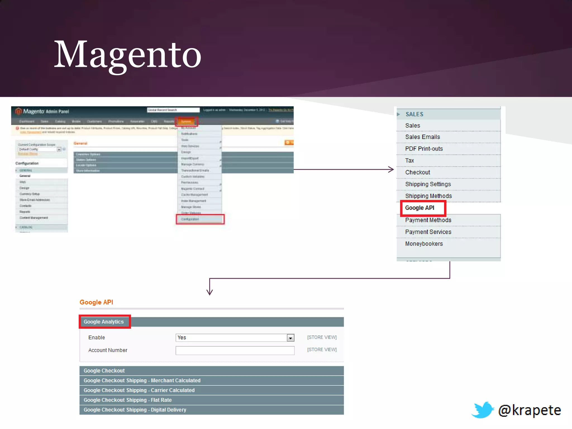Viewport: 572px width, 429px height.
Task: Click the scope help icon beside Default Config
Action: coord(64,149)
